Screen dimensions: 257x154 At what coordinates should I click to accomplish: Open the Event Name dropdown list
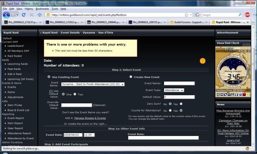click(x=93, y=84)
